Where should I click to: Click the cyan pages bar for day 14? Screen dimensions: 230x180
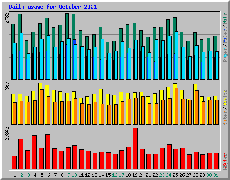(x=102, y=59)
